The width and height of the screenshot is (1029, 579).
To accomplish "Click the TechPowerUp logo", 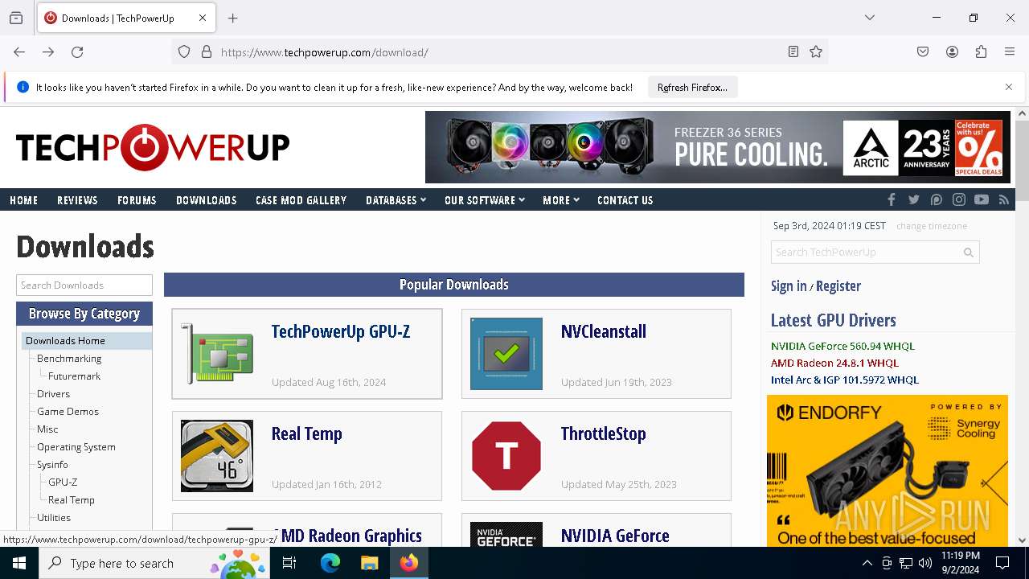I will 153,147.
